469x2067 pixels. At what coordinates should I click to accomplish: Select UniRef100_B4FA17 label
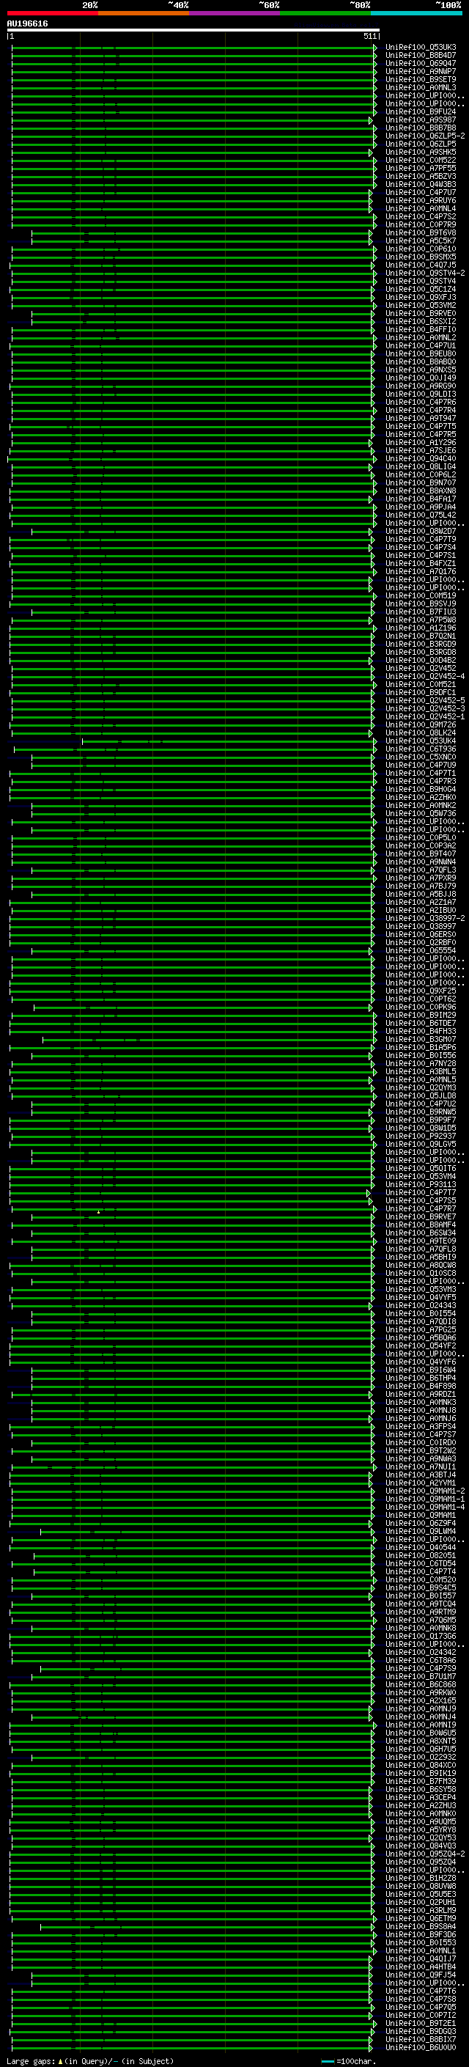click(x=421, y=499)
